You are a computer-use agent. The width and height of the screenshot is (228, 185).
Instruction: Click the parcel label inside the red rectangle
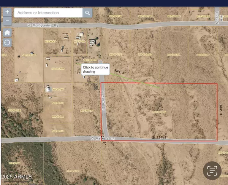click(159, 112)
